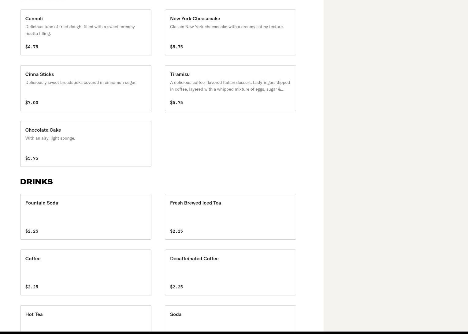Click the DRINKS section heading
Screen dimensions: 468x334
[36, 182]
